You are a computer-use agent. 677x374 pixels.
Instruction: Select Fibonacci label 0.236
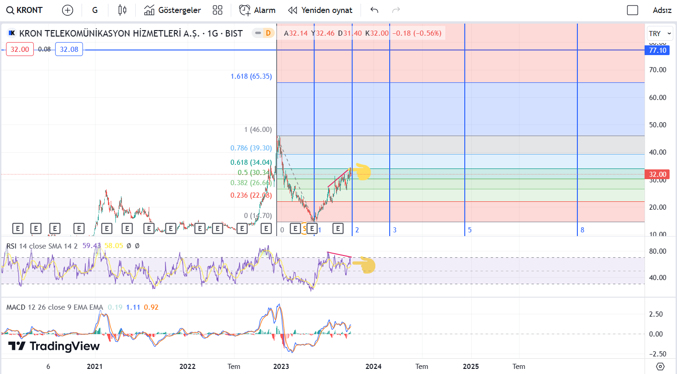(251, 195)
